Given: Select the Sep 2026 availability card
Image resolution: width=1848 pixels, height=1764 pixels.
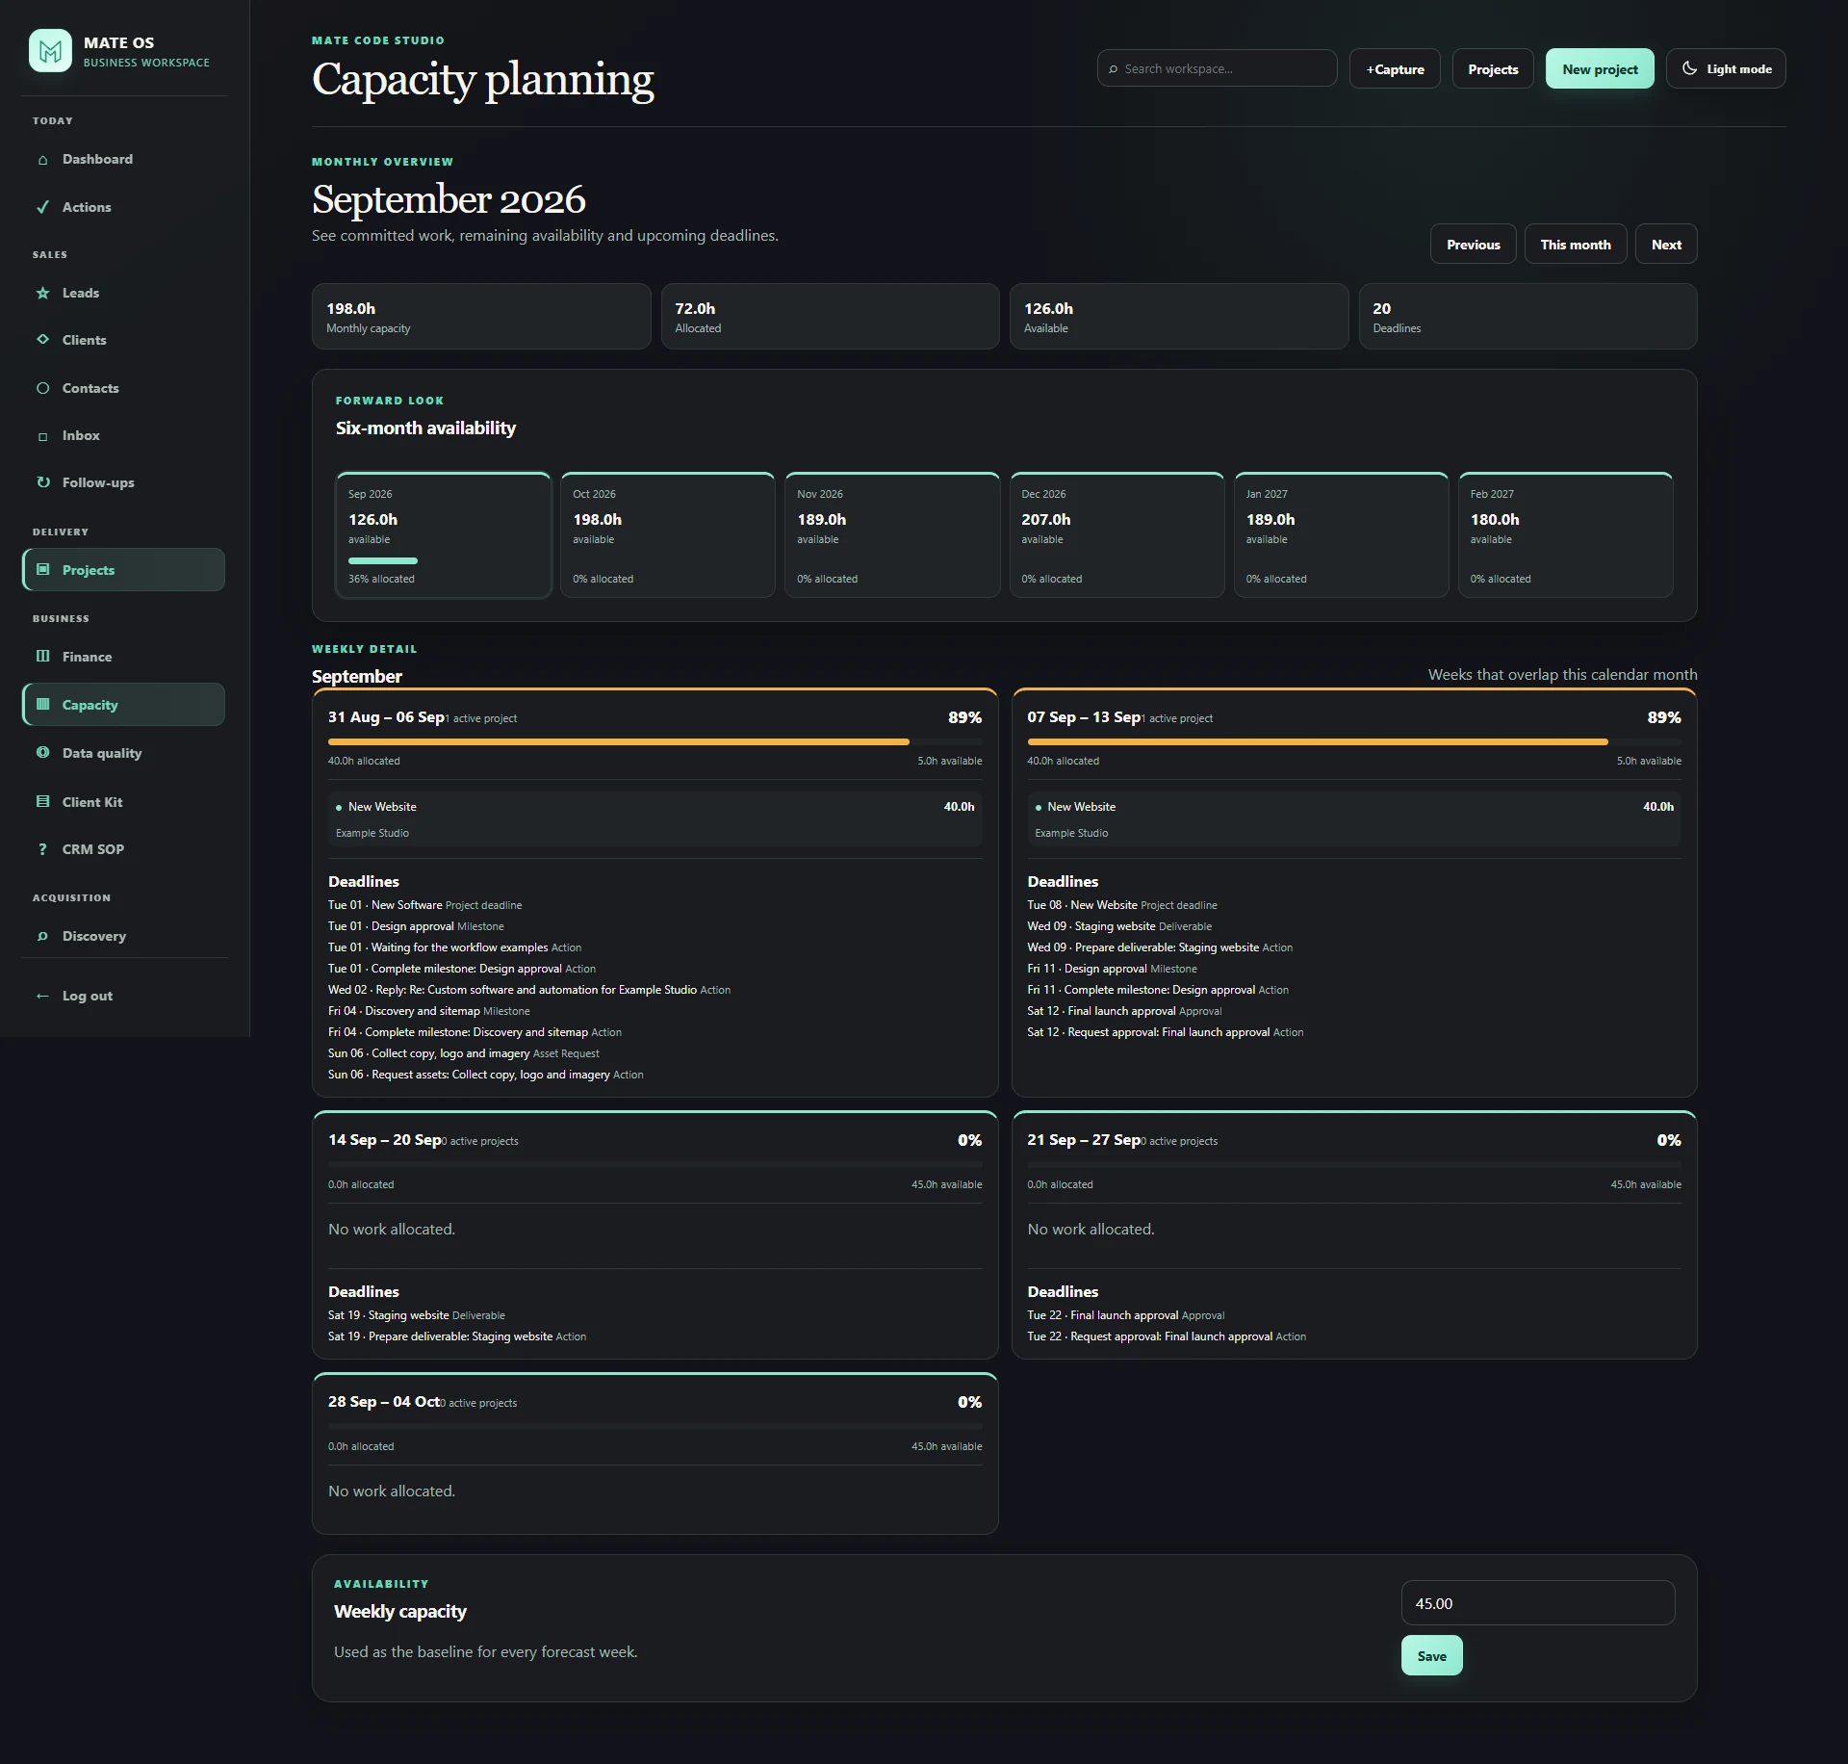Looking at the screenshot, I should coord(444,535).
